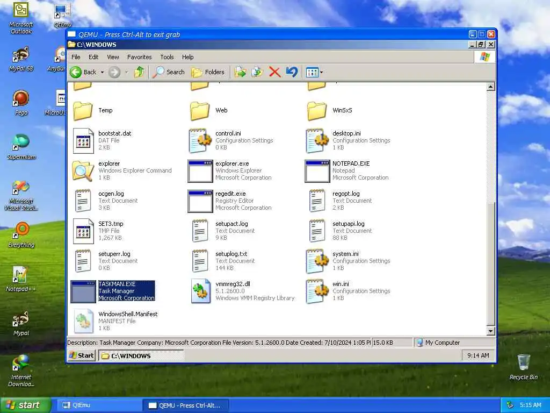Click the Copy To toolbar icon
Viewport: 550px width, 413px height.
tap(257, 72)
